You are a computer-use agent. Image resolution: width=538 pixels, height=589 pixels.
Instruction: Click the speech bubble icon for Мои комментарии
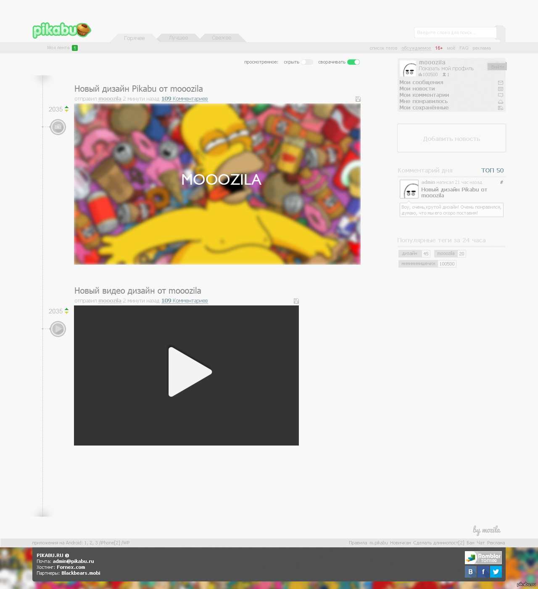click(500, 95)
